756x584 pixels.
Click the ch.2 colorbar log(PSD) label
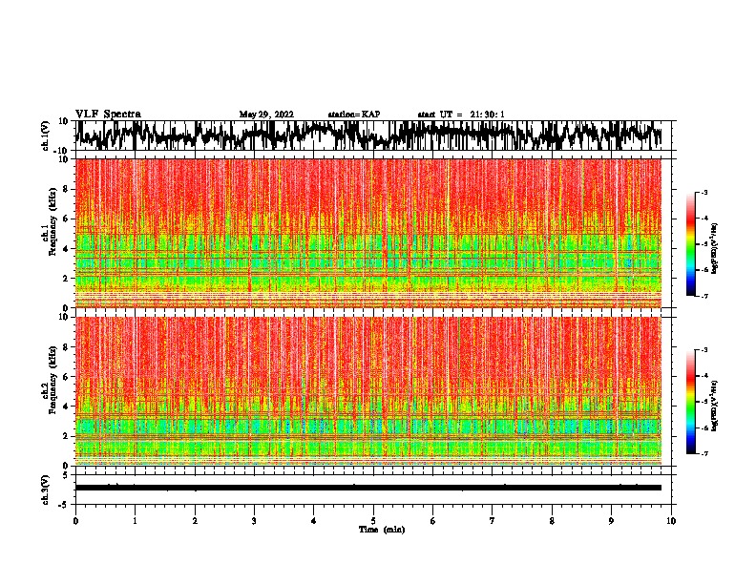click(x=714, y=406)
